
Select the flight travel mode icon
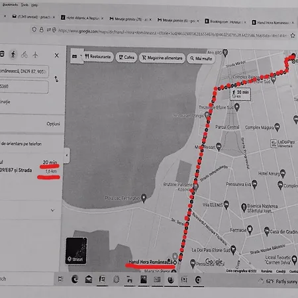click(35, 54)
